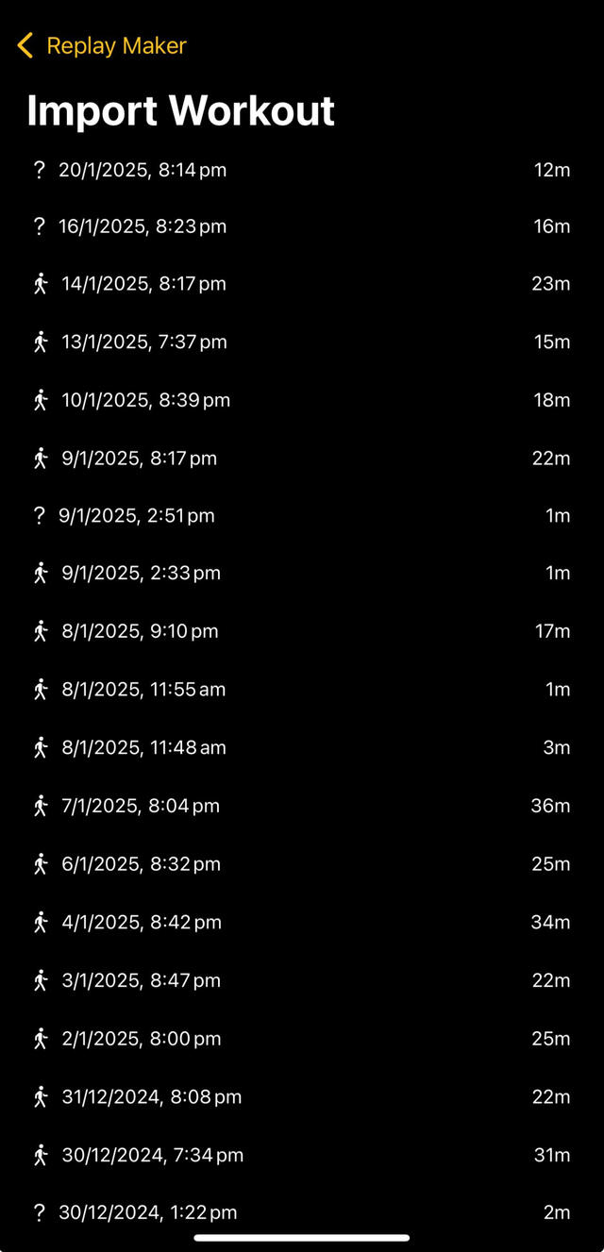Tap the Import Workout title
Viewport: 604px width, 1252px height.
pyautogui.click(x=181, y=110)
